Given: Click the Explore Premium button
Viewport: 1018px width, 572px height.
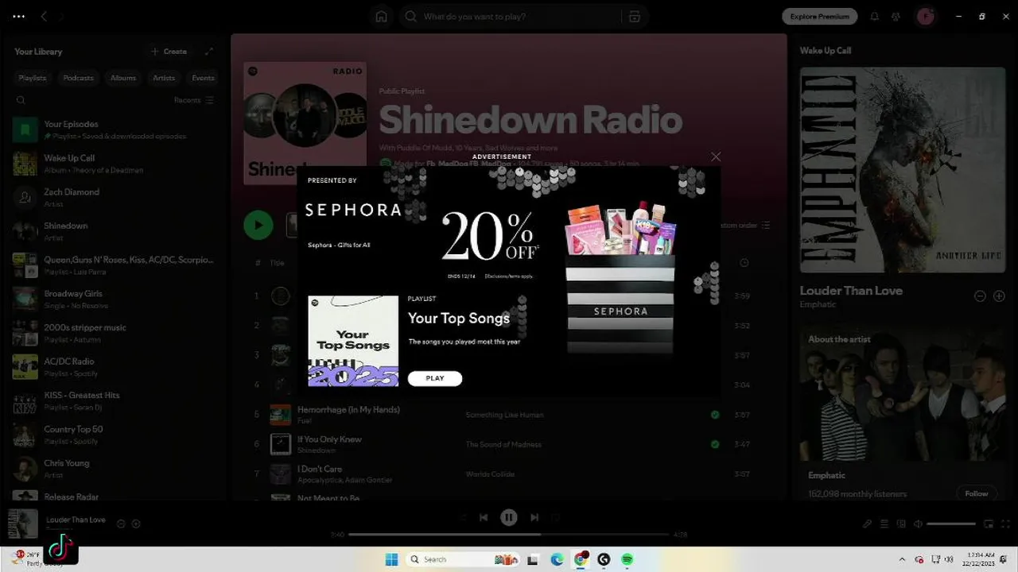Looking at the screenshot, I should [819, 16].
